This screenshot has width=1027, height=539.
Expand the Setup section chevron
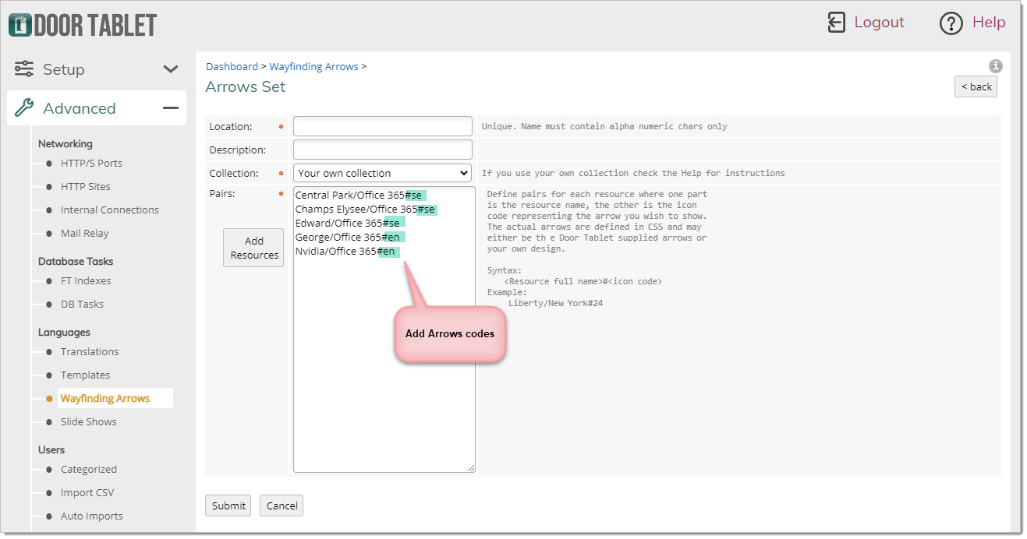tap(171, 69)
